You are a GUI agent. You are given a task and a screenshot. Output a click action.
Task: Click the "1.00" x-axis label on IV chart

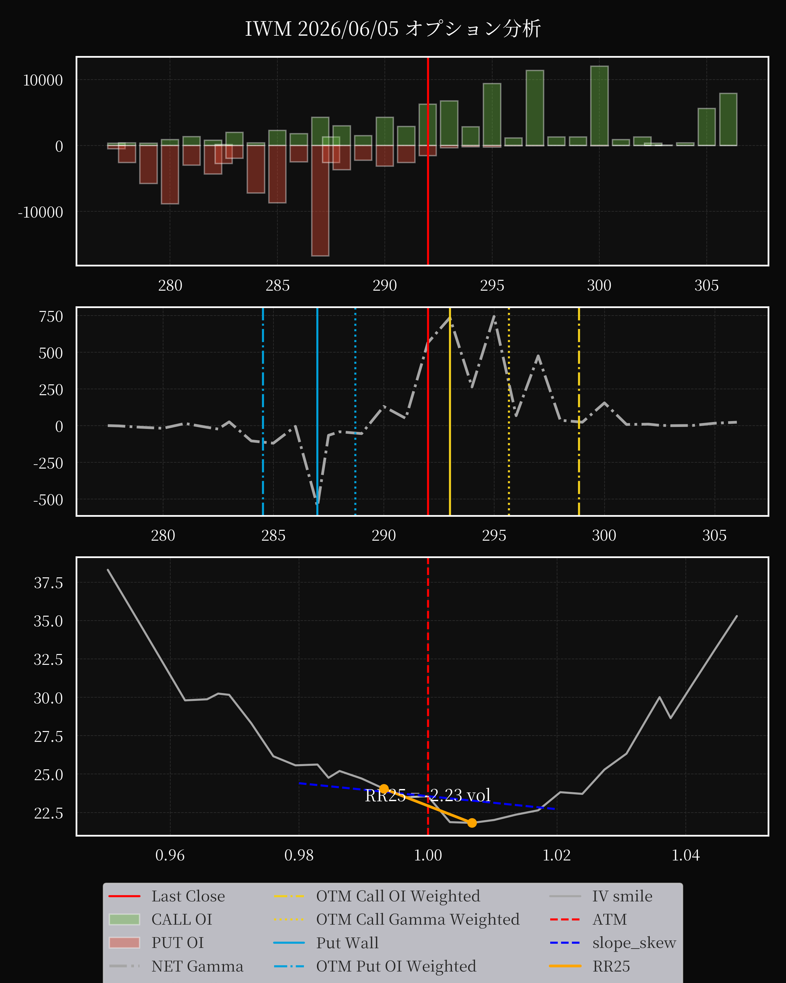coord(428,855)
